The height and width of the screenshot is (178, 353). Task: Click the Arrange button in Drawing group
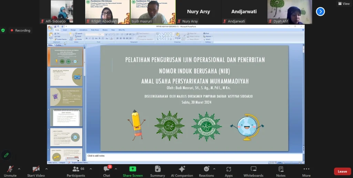pos(178,36)
